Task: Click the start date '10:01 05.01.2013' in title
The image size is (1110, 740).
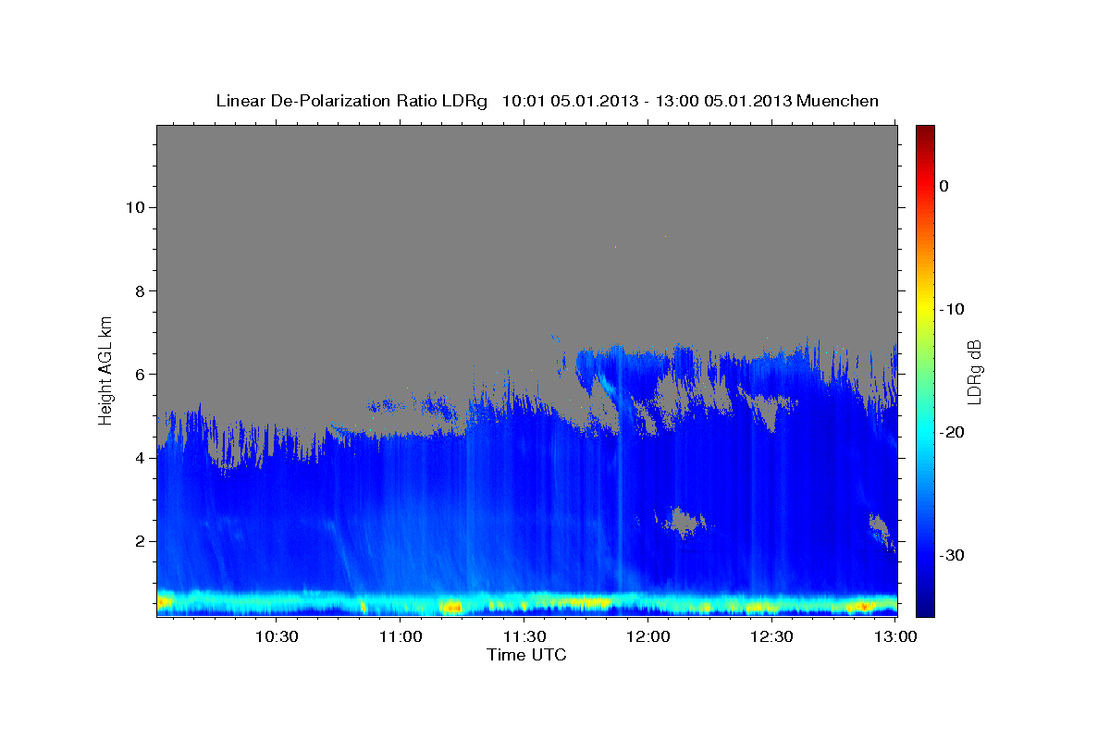Action: pos(570,101)
